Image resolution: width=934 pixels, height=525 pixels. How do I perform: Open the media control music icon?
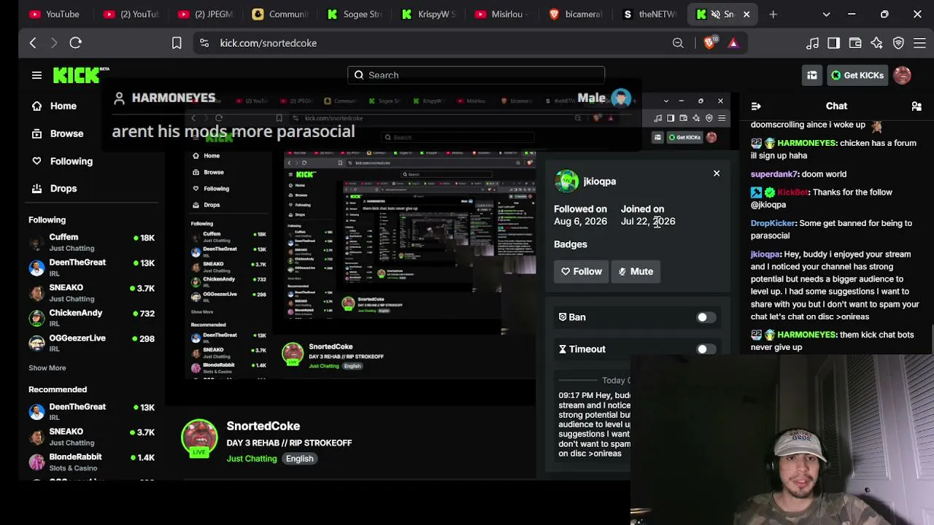812,43
